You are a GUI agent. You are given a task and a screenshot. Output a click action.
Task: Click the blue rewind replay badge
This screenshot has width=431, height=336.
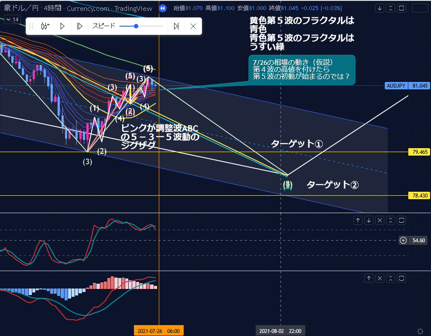click(162, 8)
